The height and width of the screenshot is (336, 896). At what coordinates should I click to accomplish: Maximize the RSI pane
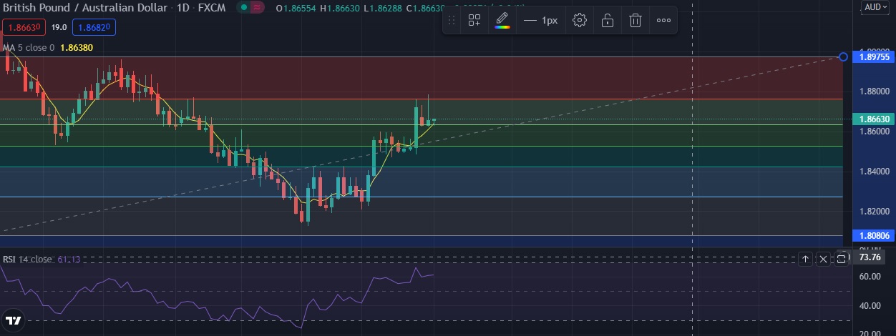pyautogui.click(x=842, y=258)
